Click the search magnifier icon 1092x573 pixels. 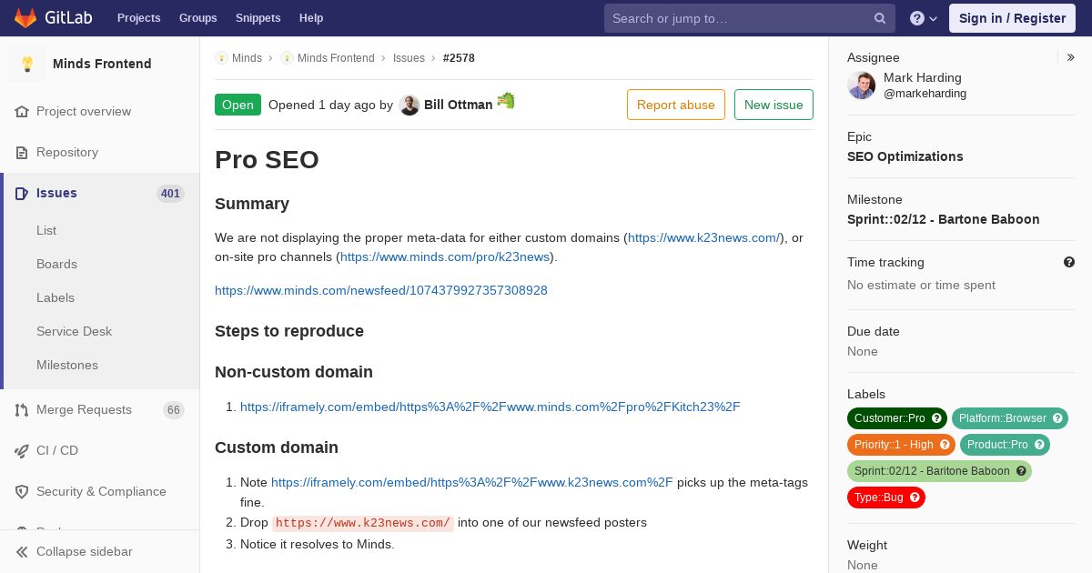click(880, 18)
